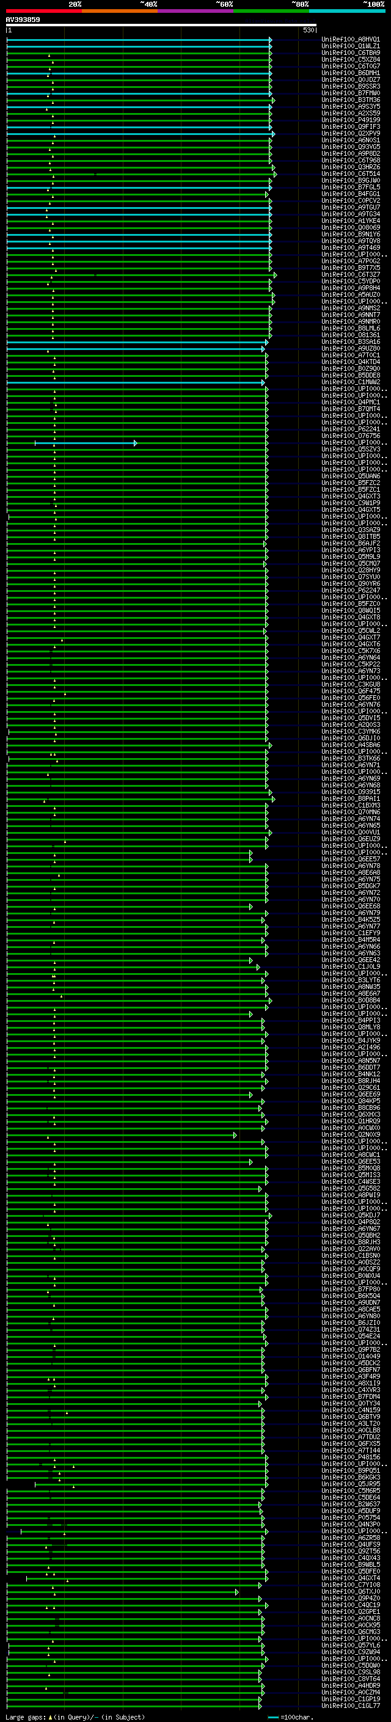
Task: Click the alignment bar for UniRef100_Q2XPV9
Action: 141,134
